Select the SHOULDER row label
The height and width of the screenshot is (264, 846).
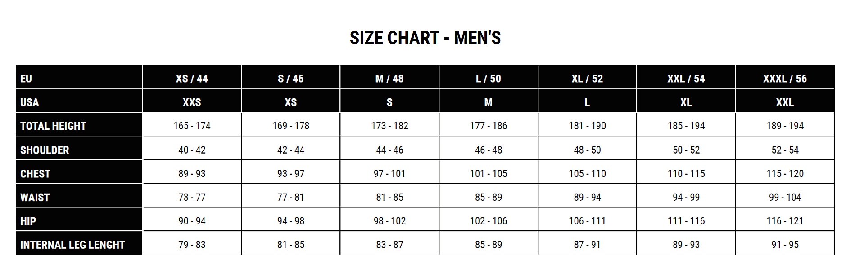click(45, 150)
